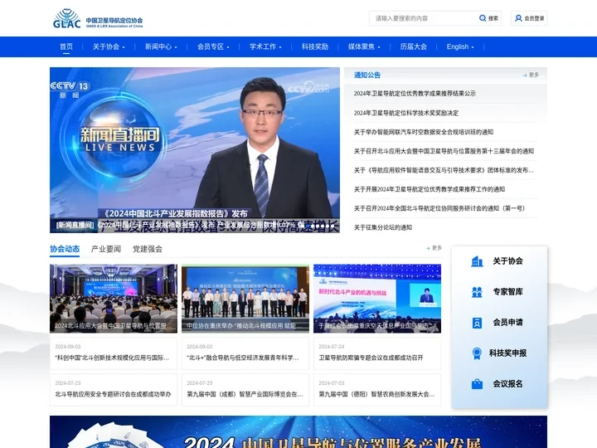Click the member login user icon

coord(518,18)
